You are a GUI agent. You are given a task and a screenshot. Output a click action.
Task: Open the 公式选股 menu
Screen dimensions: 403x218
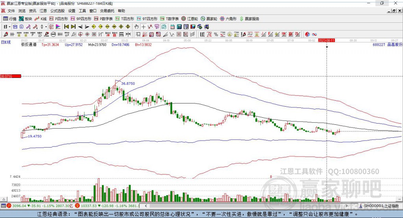(57, 11)
